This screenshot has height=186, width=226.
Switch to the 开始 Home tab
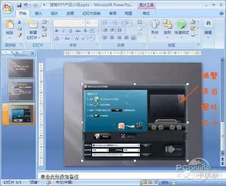pyautogui.click(x=23, y=13)
